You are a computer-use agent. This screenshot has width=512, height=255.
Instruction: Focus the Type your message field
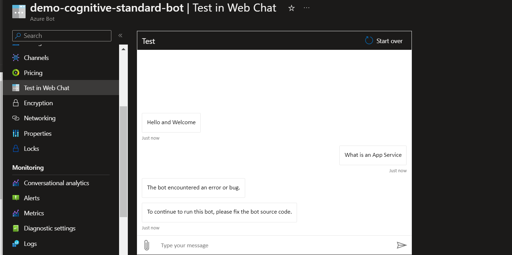pyautogui.click(x=275, y=245)
